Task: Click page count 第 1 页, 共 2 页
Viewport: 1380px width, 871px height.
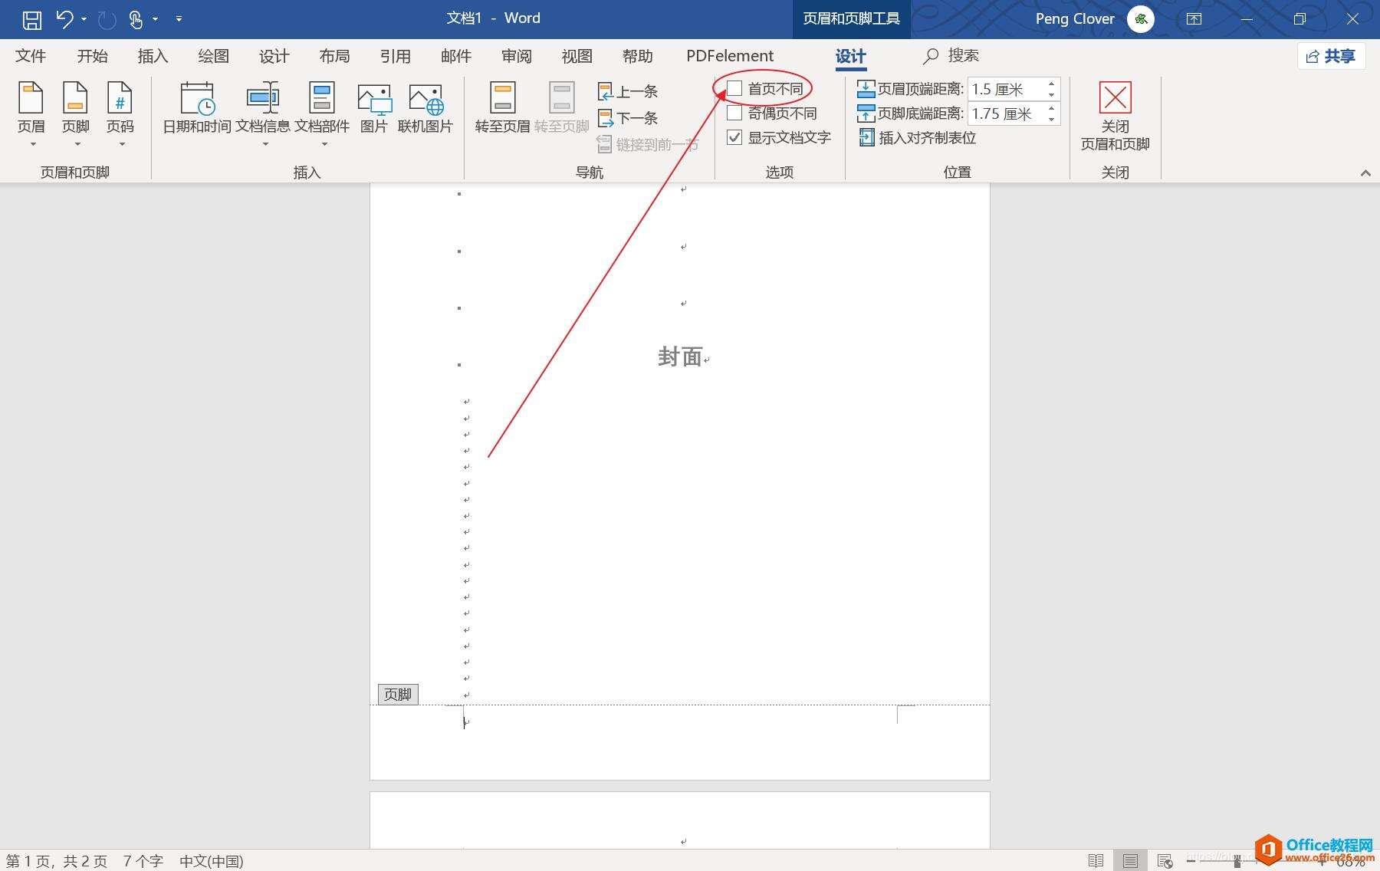Action: [x=57, y=861]
